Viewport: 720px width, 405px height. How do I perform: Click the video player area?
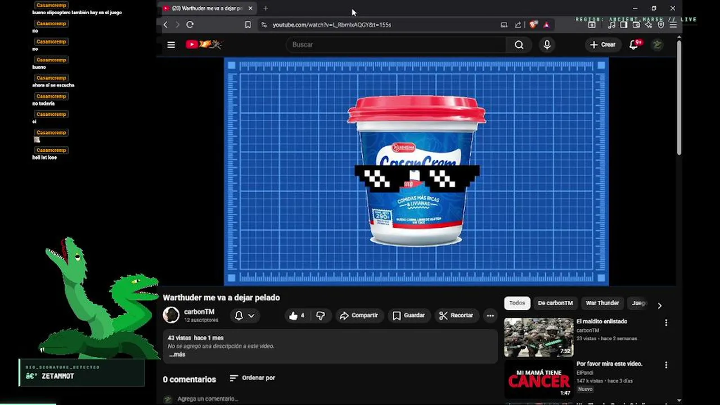[416, 172]
